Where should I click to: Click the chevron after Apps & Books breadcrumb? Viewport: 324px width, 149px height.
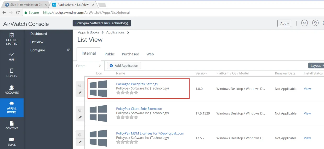[x=103, y=32]
